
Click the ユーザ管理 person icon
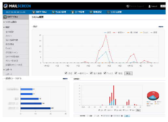click(73, 12)
